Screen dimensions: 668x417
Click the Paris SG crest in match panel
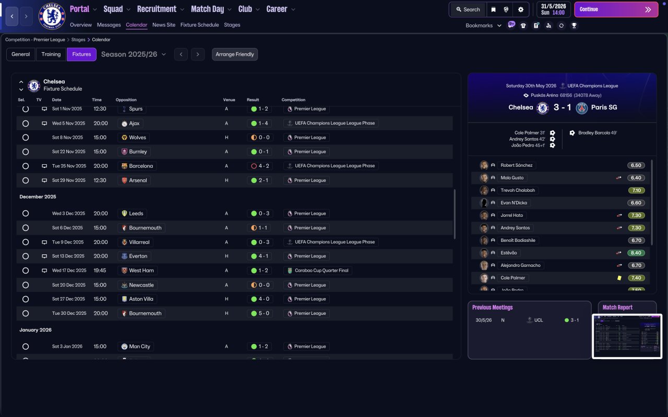click(582, 108)
